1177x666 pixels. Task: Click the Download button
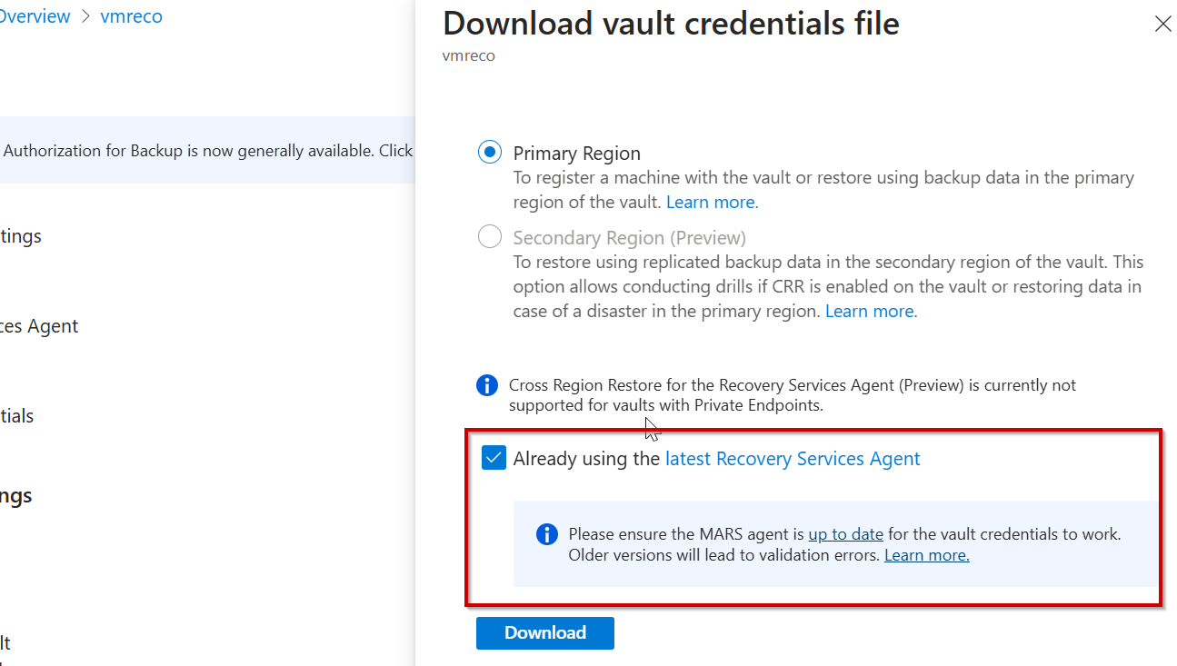point(544,633)
